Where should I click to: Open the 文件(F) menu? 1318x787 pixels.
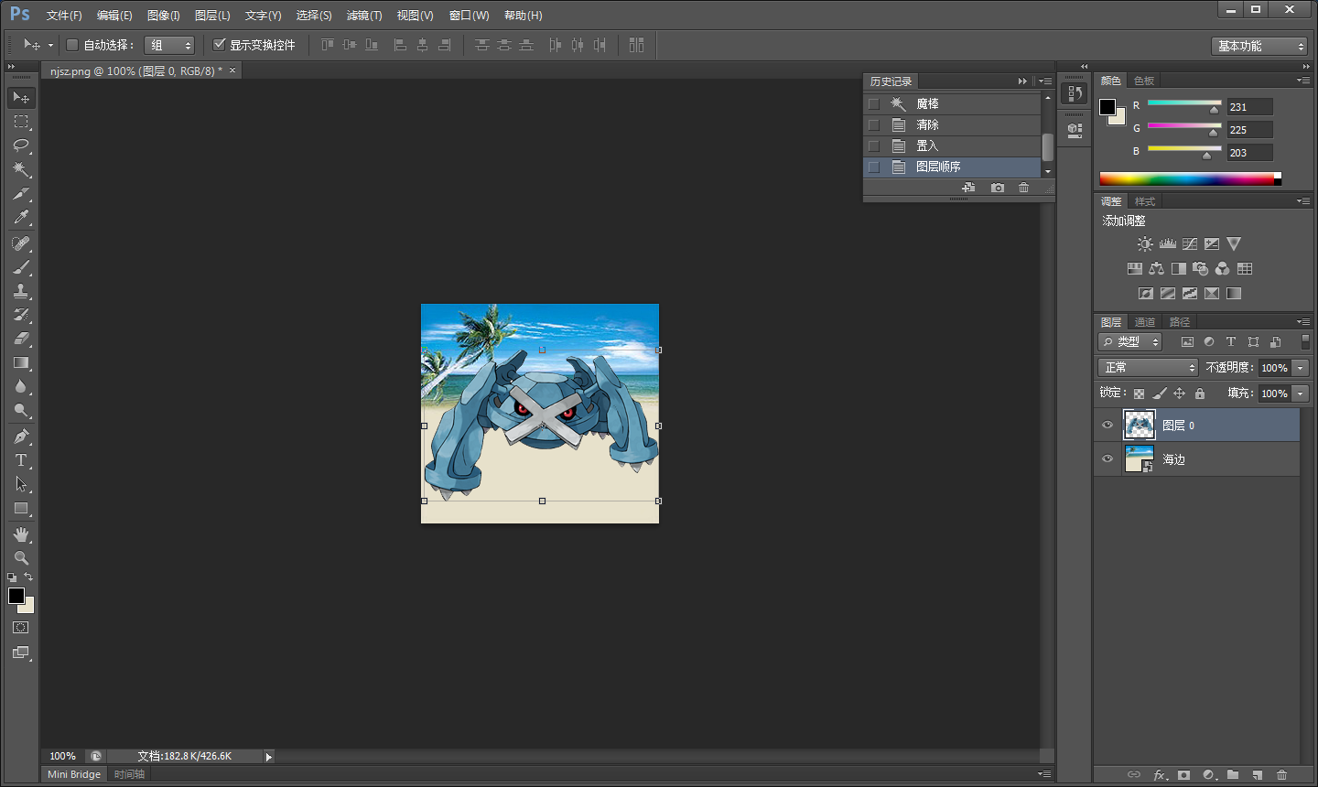(x=64, y=16)
